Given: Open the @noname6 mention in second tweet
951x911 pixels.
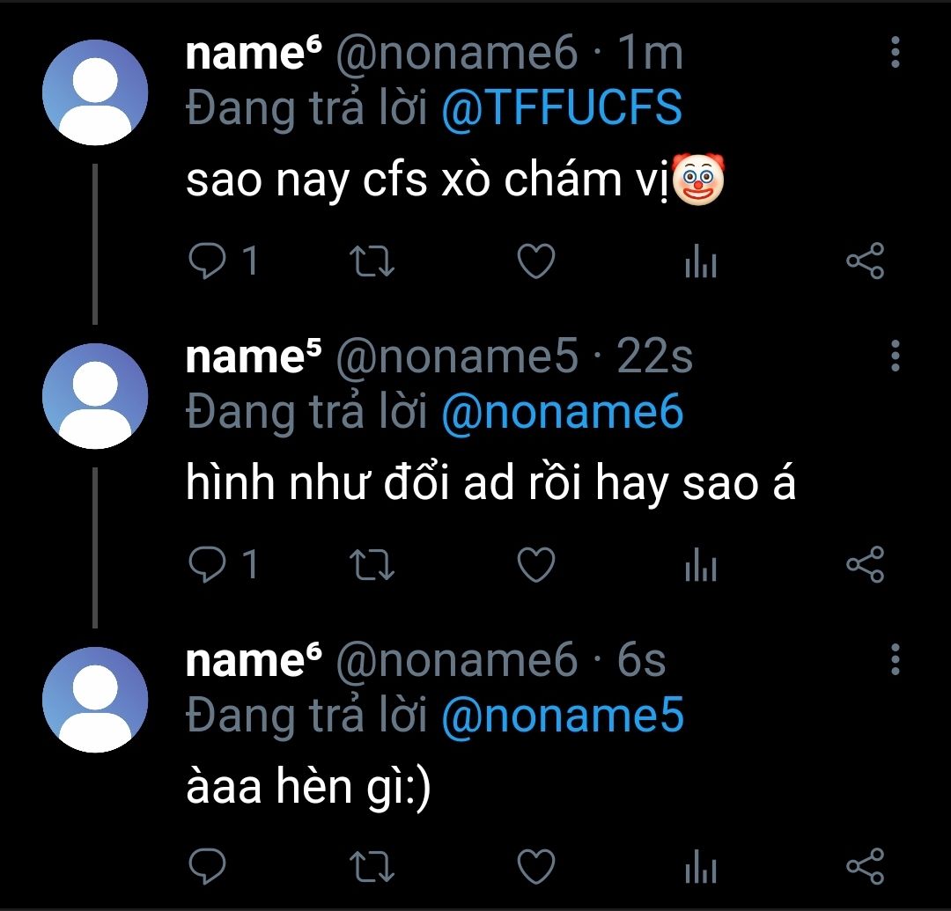Looking at the screenshot, I should [x=561, y=411].
